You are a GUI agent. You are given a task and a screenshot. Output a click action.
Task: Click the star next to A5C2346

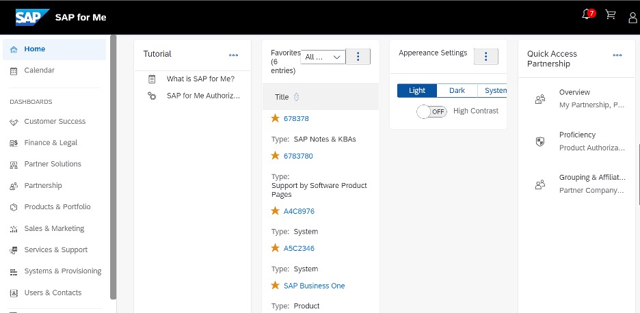tap(275, 247)
